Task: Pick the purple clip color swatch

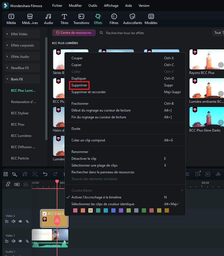Action: (121, 211)
